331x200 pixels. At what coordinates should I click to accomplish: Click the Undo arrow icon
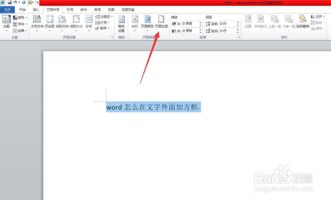15,2
